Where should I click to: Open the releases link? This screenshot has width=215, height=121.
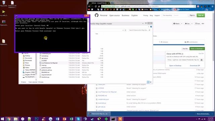pos(164,42)
